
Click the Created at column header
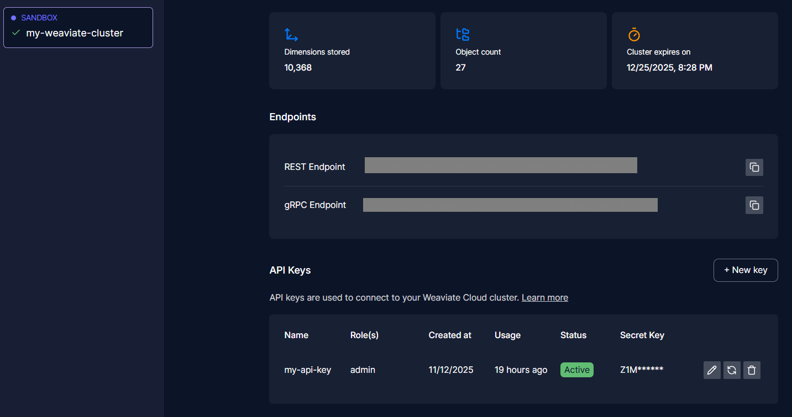tap(450, 335)
